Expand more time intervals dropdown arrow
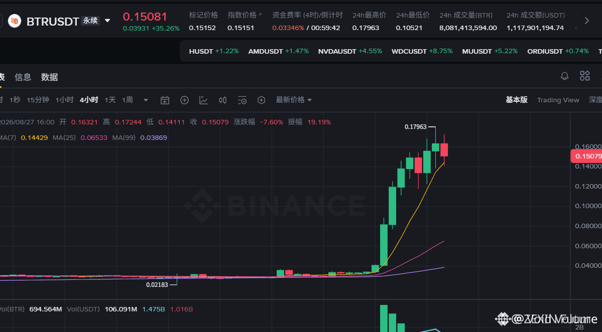The width and height of the screenshot is (602, 332). [x=146, y=100]
